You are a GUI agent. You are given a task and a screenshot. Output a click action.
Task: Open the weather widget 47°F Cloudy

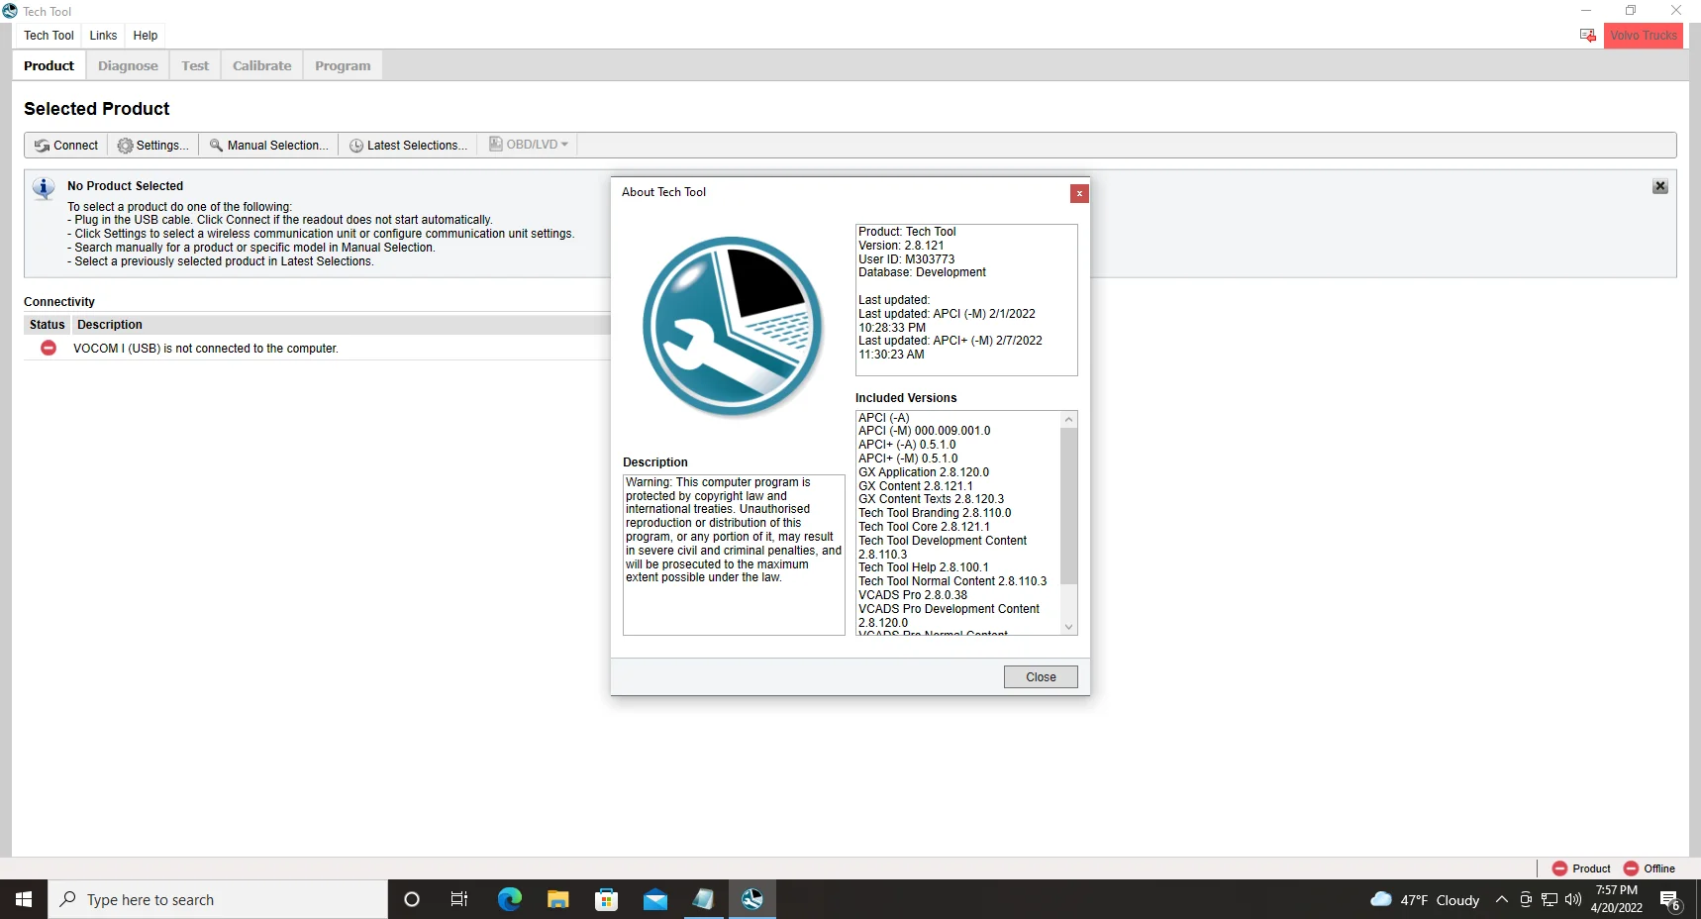pos(1425,899)
